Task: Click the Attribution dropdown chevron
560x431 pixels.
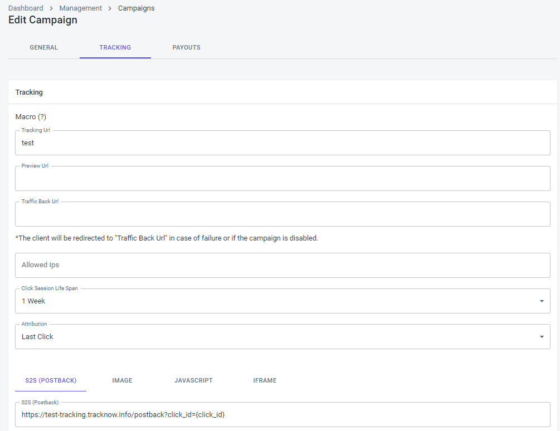Action: (541, 336)
